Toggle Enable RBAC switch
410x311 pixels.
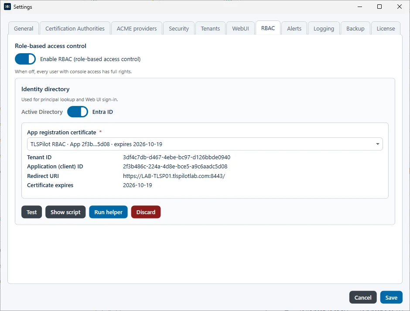(x=25, y=59)
